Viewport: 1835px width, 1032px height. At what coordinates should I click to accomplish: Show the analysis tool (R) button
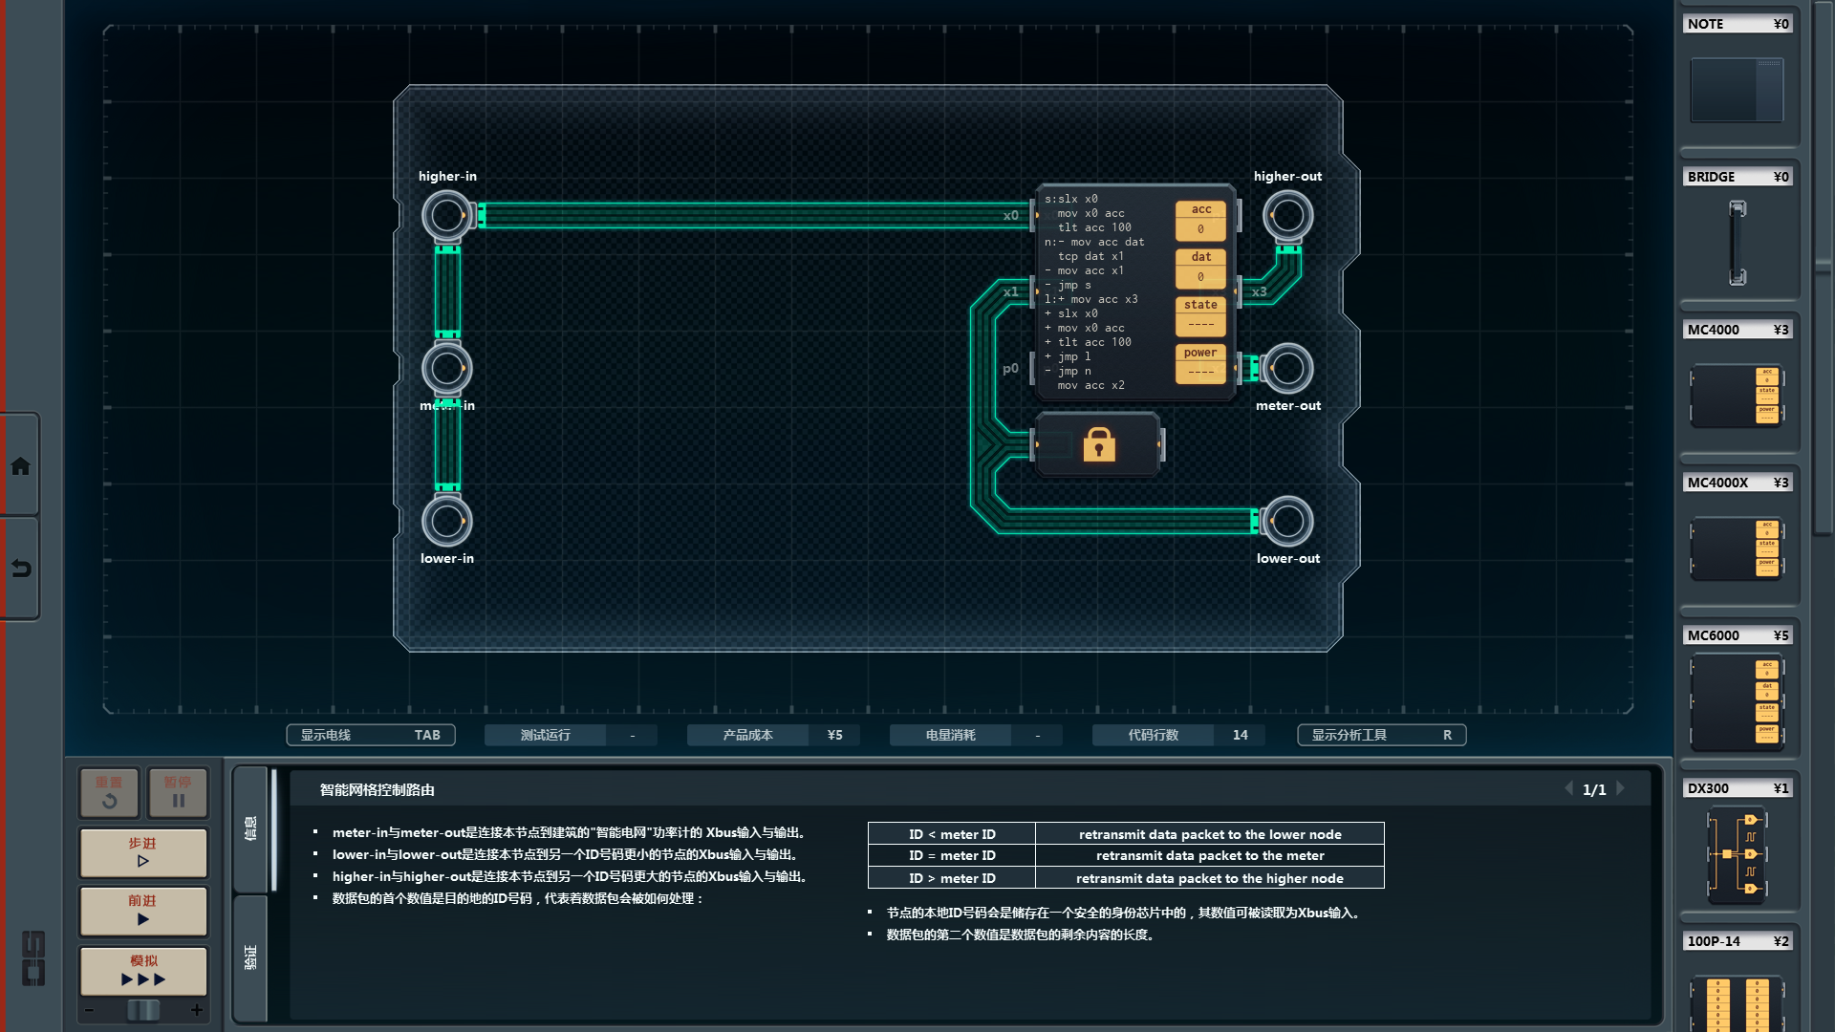(x=1381, y=735)
